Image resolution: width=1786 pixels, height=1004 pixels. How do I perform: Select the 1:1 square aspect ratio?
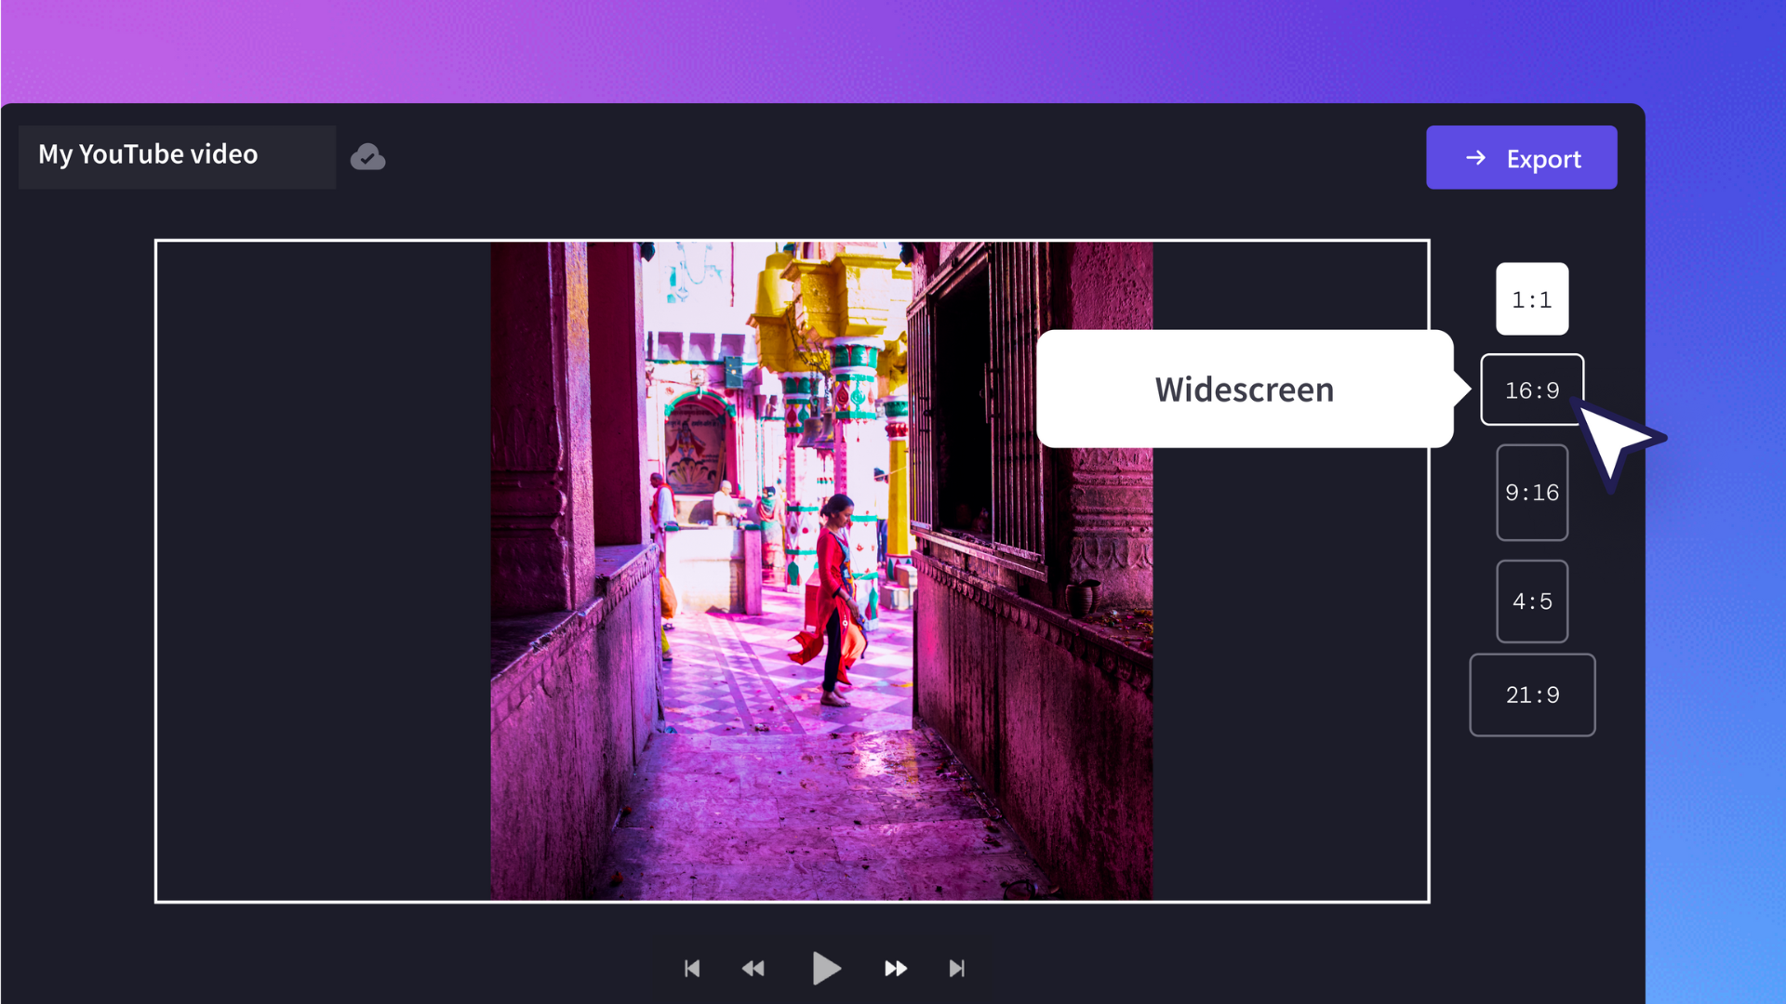(1532, 299)
